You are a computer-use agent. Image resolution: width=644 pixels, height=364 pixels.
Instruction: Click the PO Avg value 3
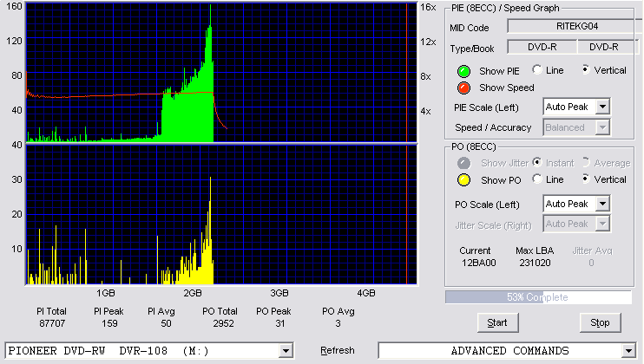coord(338,323)
